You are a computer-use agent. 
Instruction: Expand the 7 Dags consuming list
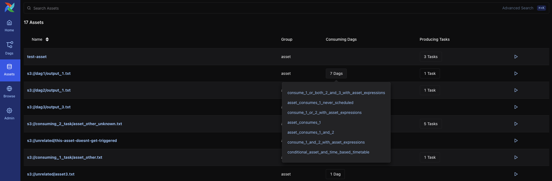[336, 73]
